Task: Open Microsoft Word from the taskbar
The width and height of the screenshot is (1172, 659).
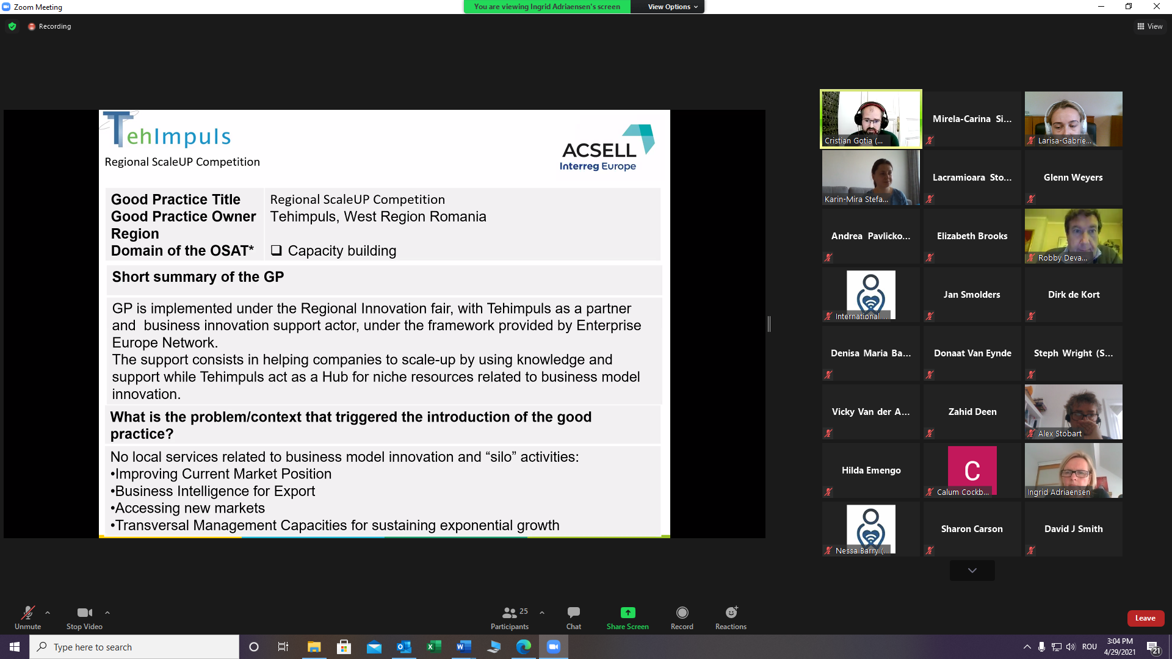Action: (463, 647)
